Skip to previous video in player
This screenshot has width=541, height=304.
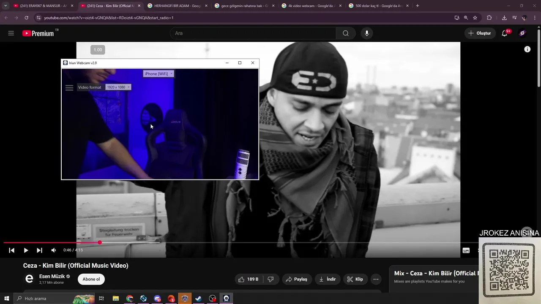coord(12,250)
